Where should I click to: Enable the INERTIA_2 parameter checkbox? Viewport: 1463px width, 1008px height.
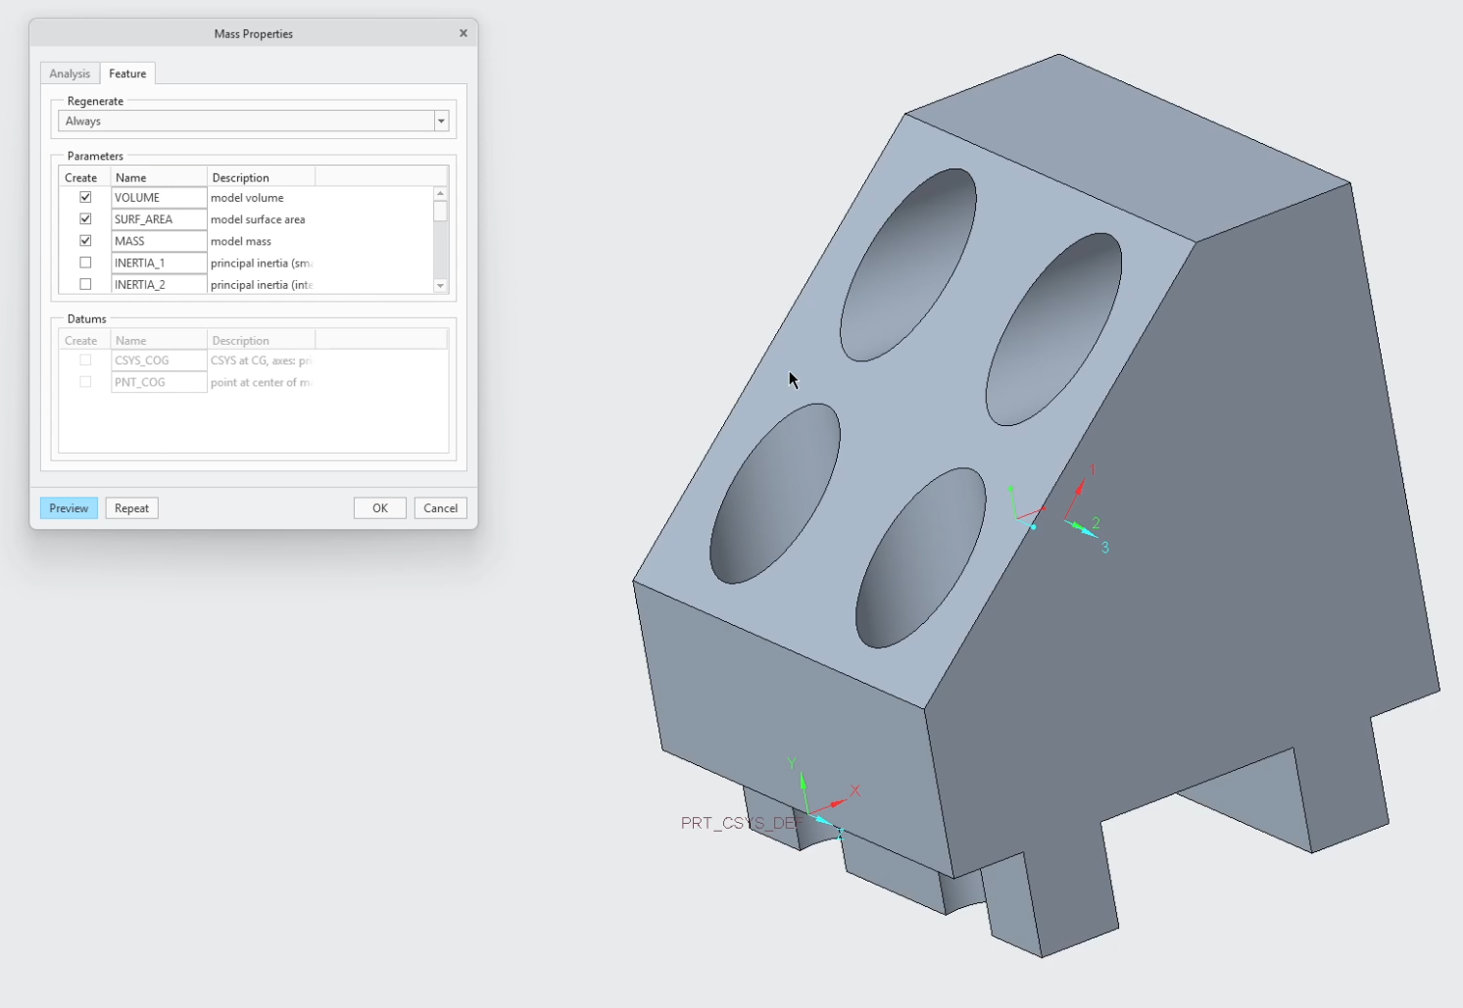tap(85, 284)
